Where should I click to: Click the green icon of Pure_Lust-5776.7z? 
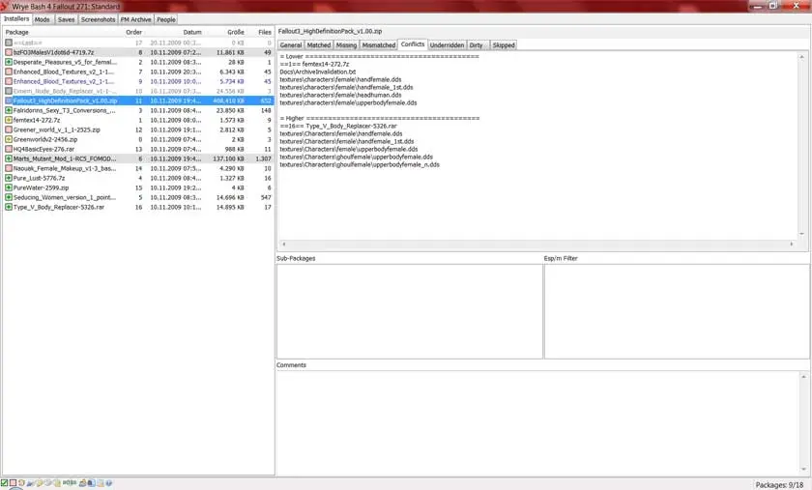9,178
